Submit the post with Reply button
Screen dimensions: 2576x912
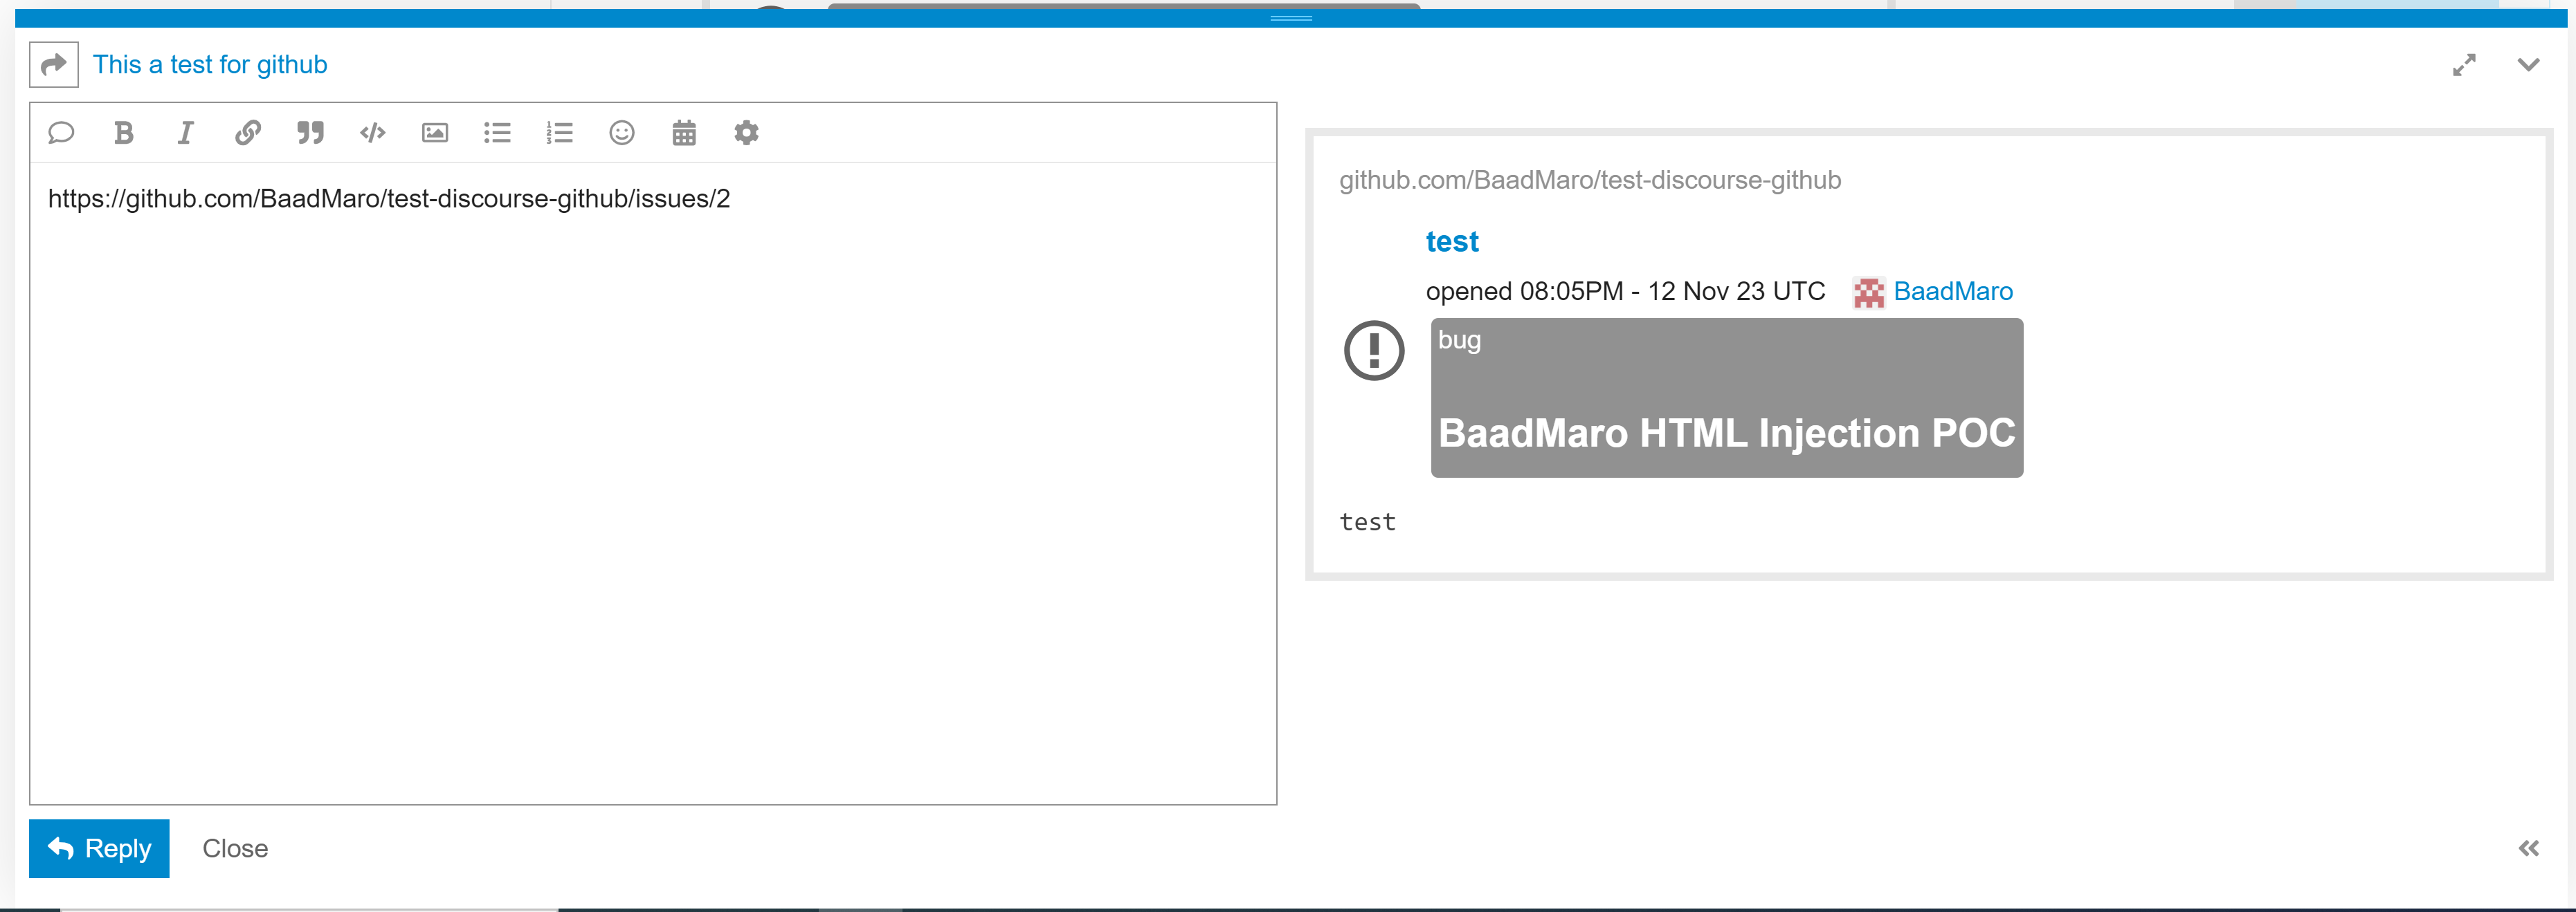(x=99, y=848)
